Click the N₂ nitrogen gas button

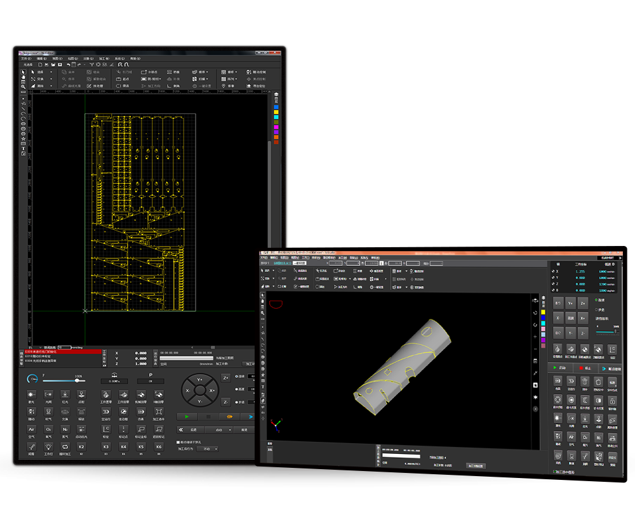[65, 430]
